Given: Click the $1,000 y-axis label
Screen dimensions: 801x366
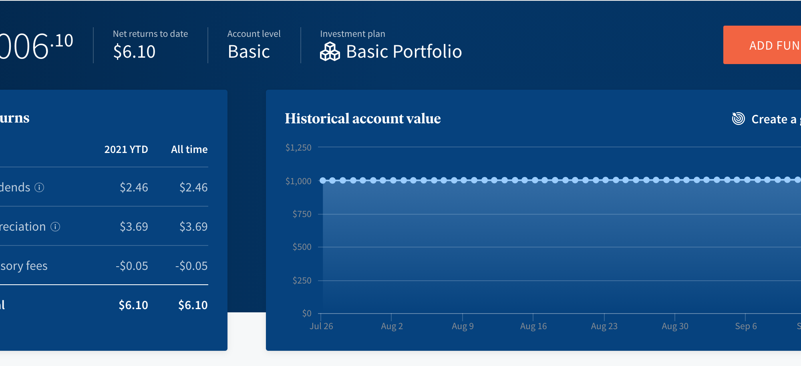Looking at the screenshot, I should pyautogui.click(x=298, y=181).
